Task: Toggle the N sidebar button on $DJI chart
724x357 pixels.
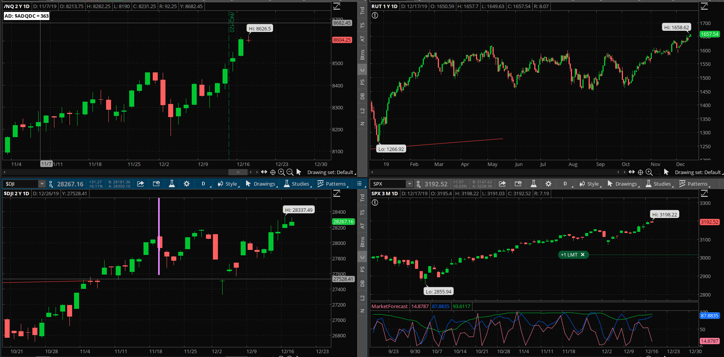Action: (x=362, y=311)
